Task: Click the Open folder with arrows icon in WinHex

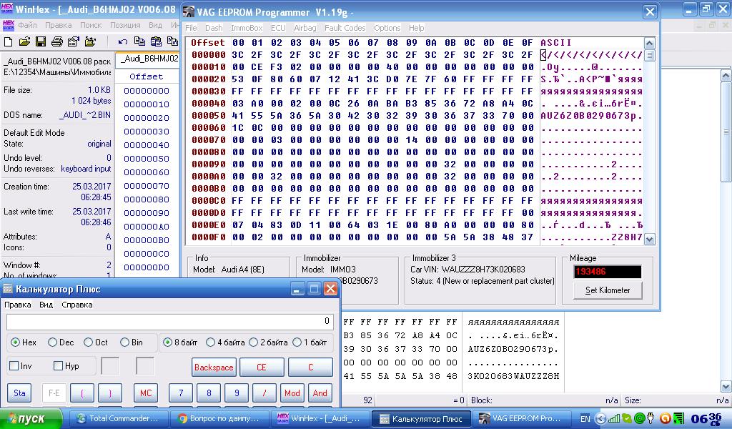Action: coord(90,42)
